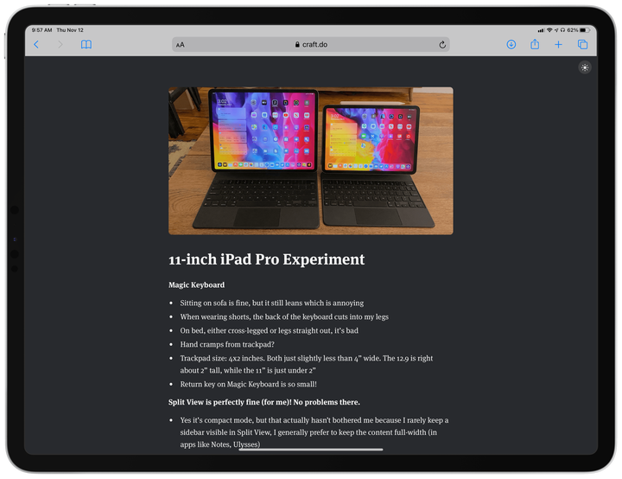Show all tabs overview icon
Viewport: 622px width, 479px height.
click(x=582, y=44)
